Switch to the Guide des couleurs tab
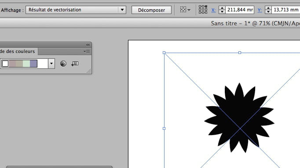300x168 pixels. tap(18, 51)
